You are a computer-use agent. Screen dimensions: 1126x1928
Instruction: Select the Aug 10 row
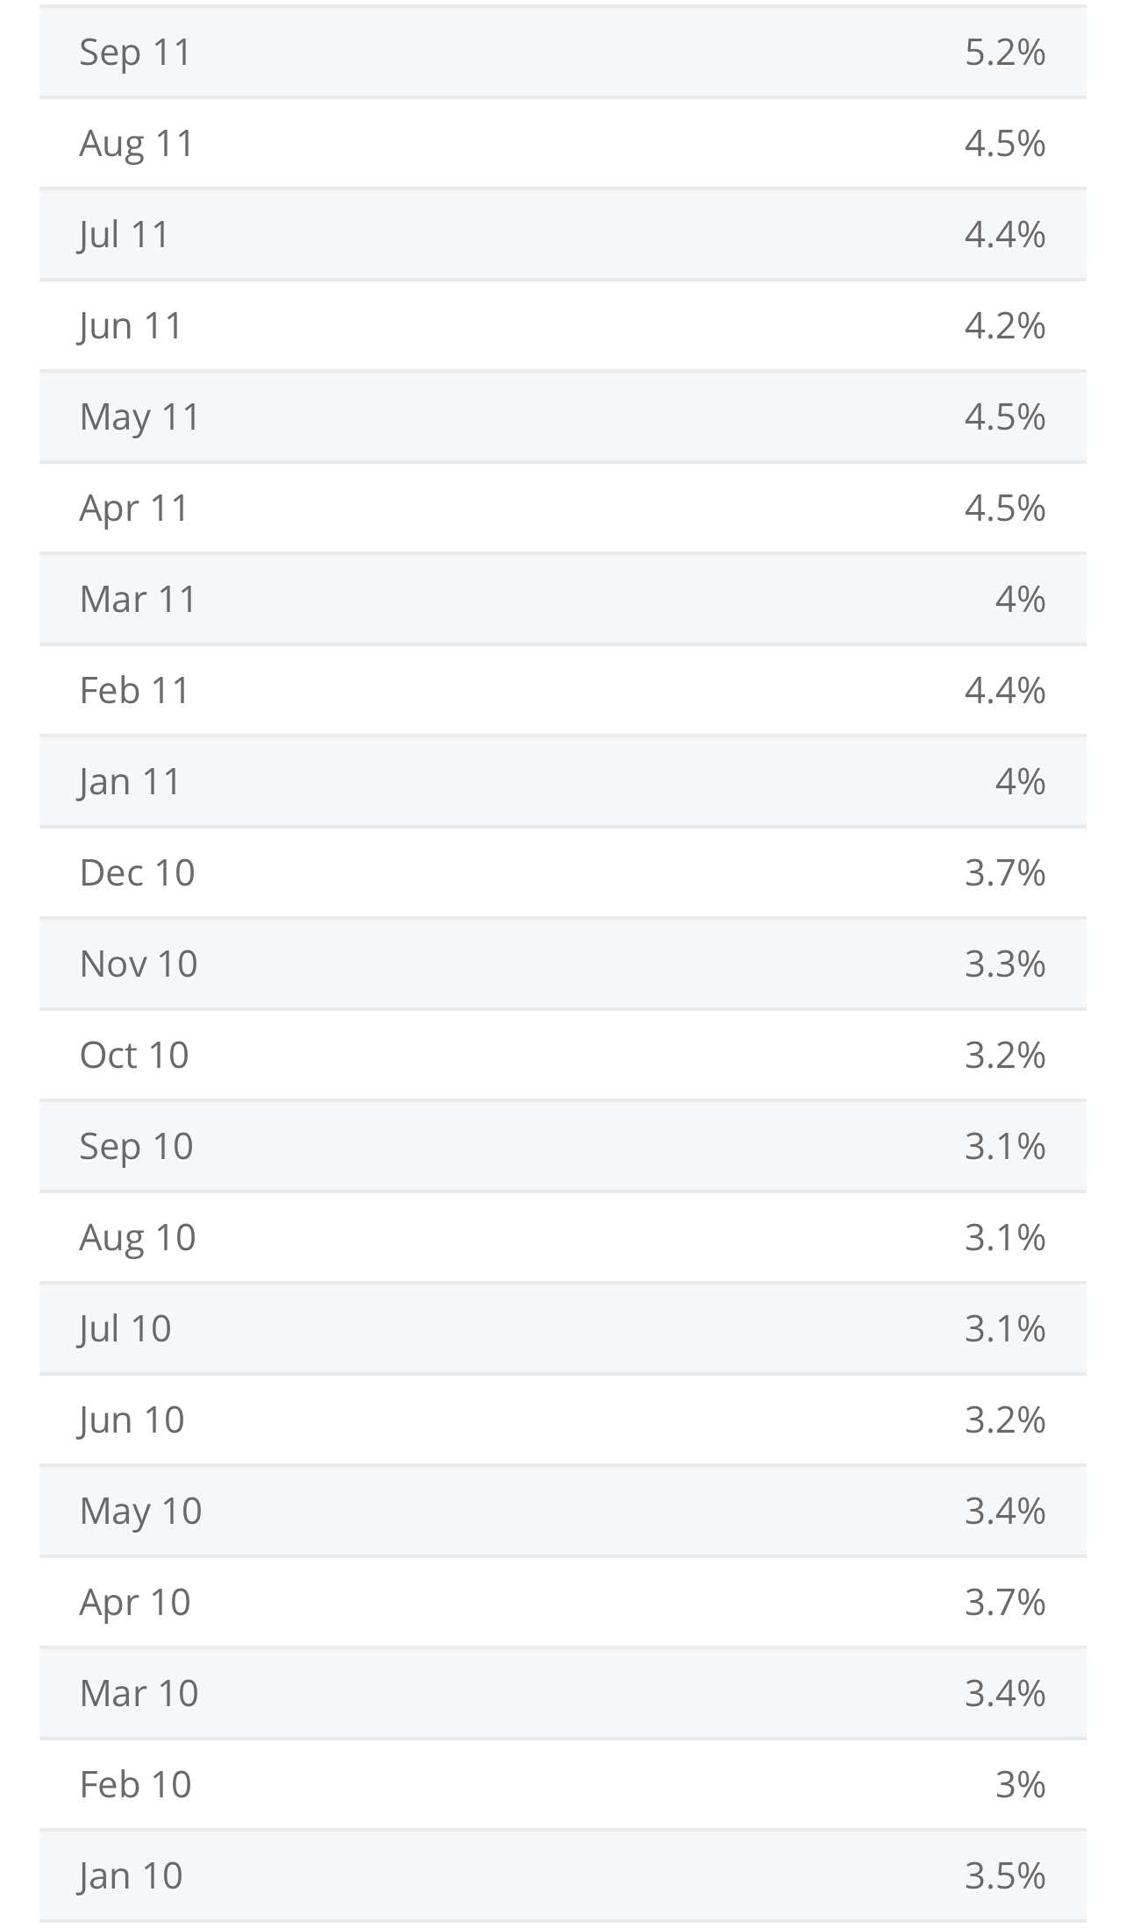(x=563, y=1237)
